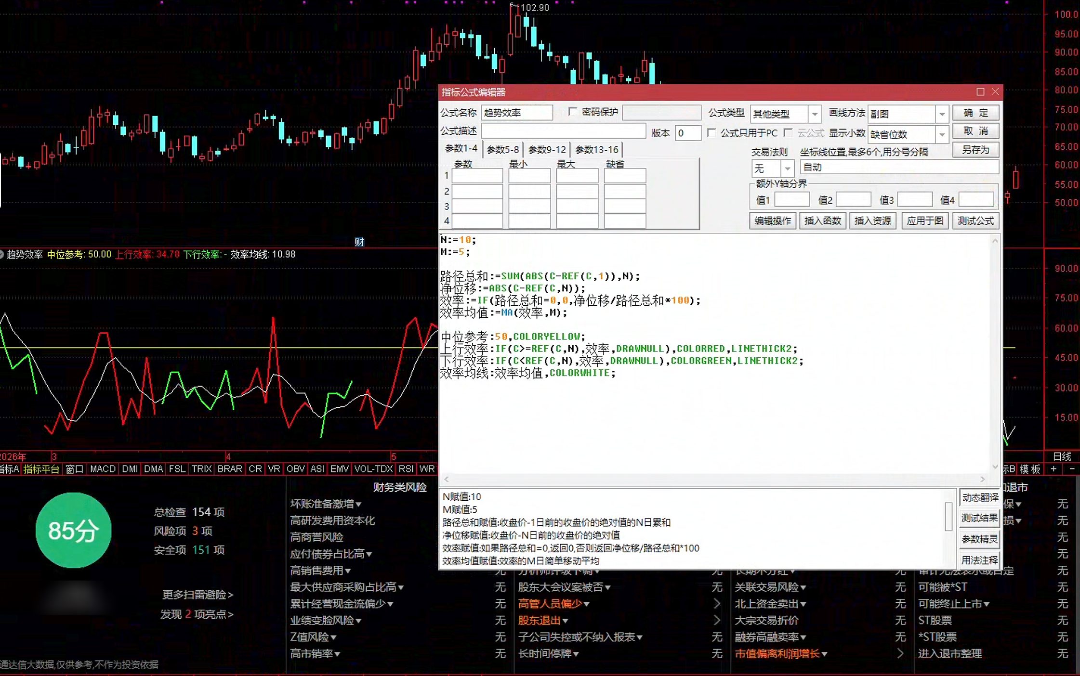Click 插入函数 button
This screenshot has height=676, width=1080.
point(823,221)
